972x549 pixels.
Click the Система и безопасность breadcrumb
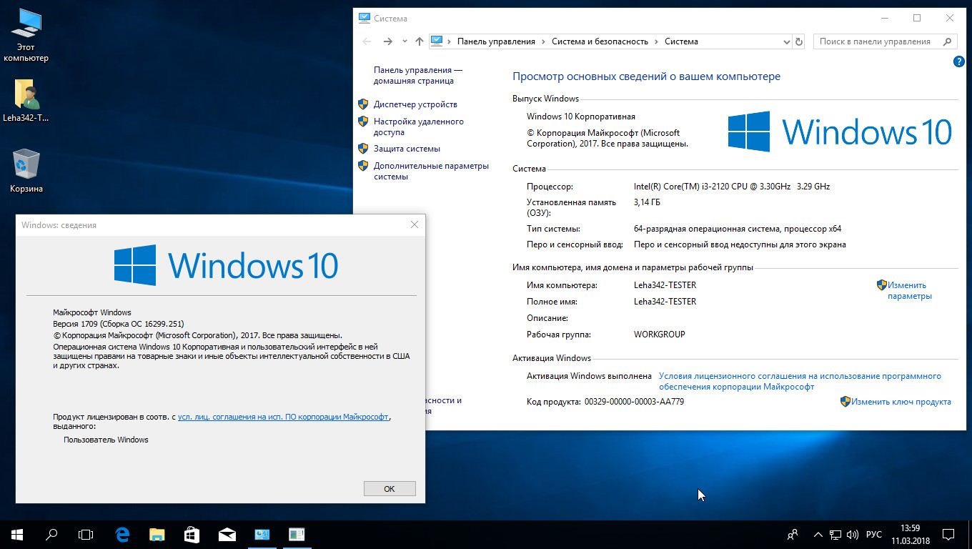tap(600, 41)
